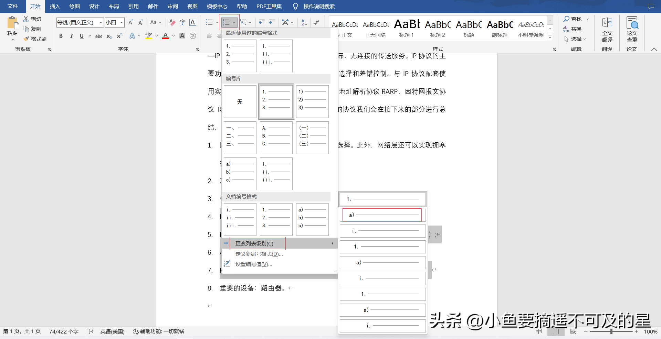Click the increase indent icon
The width and height of the screenshot is (661, 339).
pos(272,22)
